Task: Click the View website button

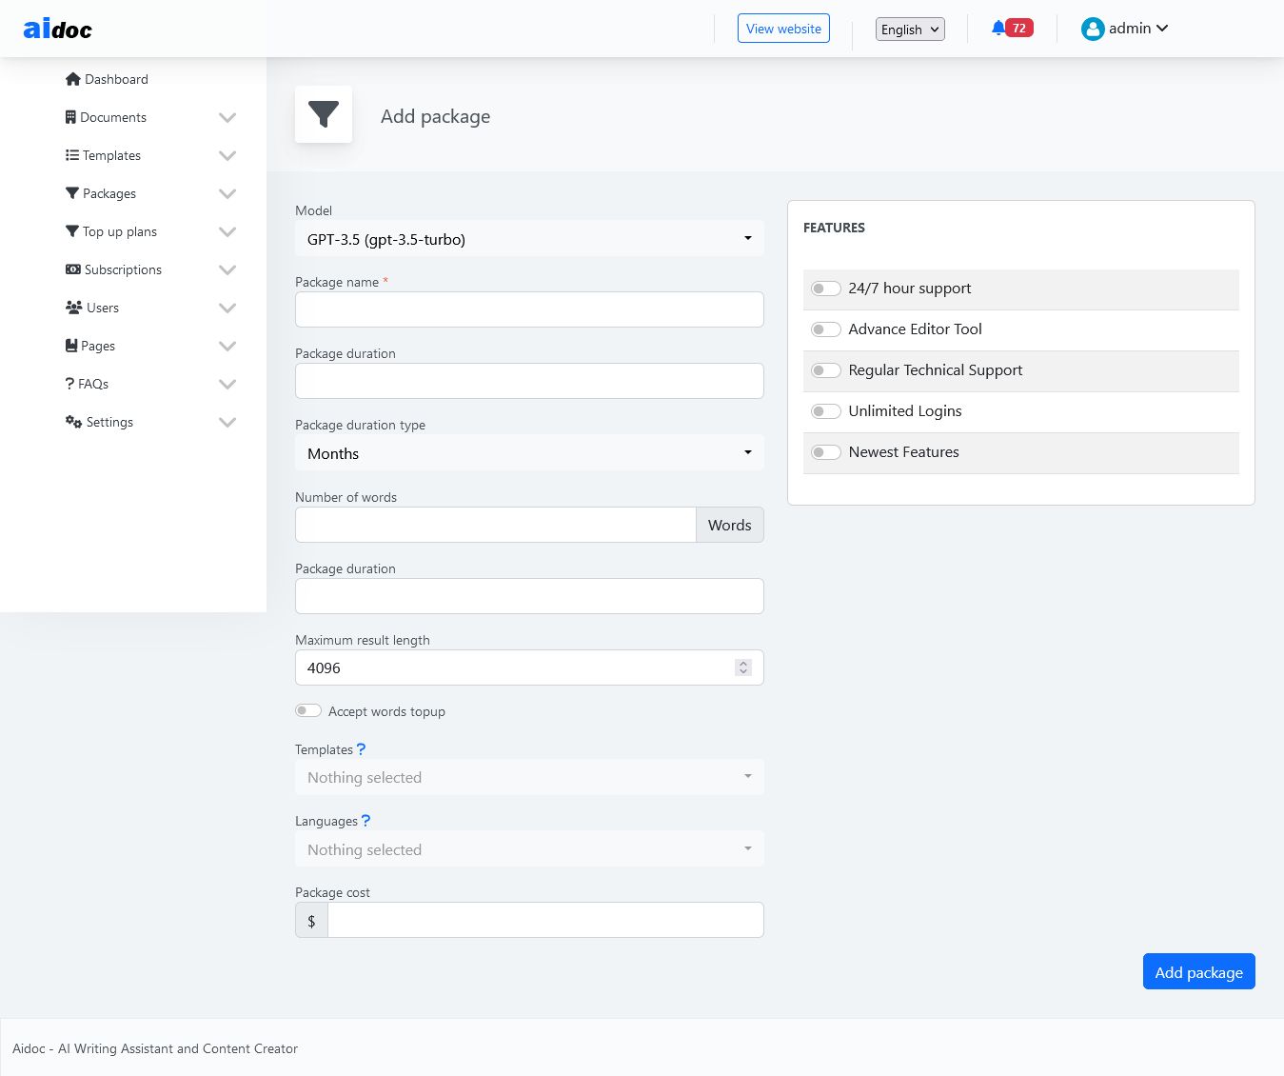Action: coord(783,29)
